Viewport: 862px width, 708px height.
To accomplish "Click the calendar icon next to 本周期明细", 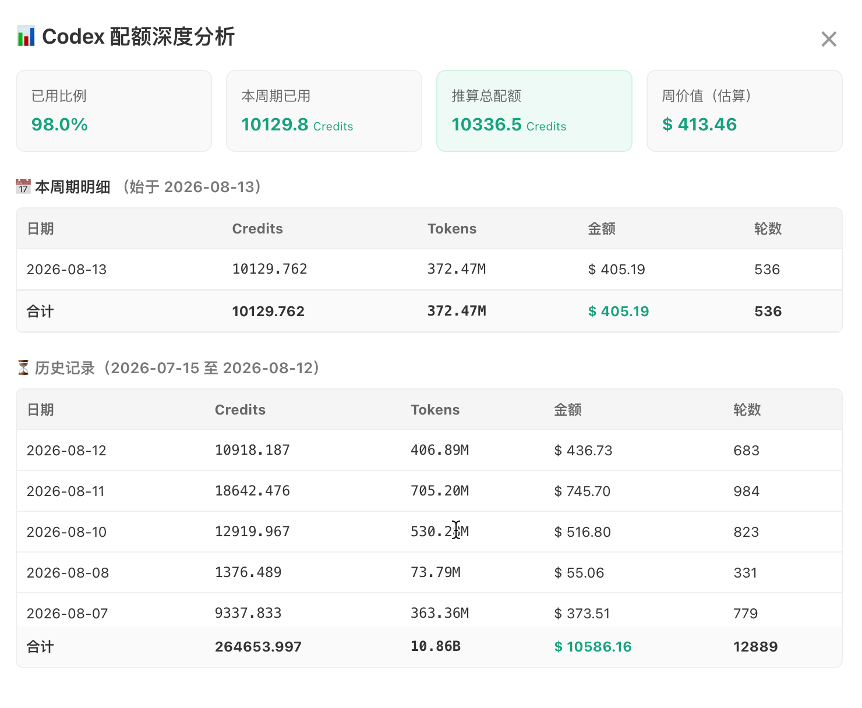I will pos(23,187).
